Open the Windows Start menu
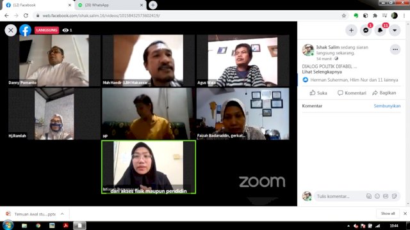410x230 pixels. (x=8, y=225)
